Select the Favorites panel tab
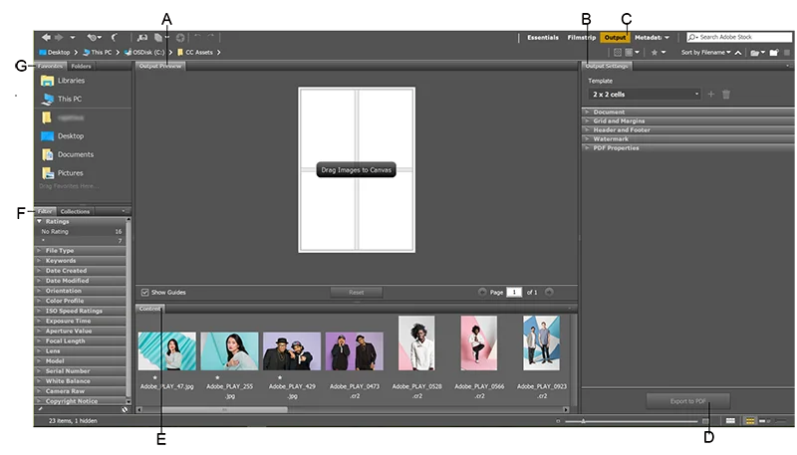797x455 pixels. click(50, 67)
